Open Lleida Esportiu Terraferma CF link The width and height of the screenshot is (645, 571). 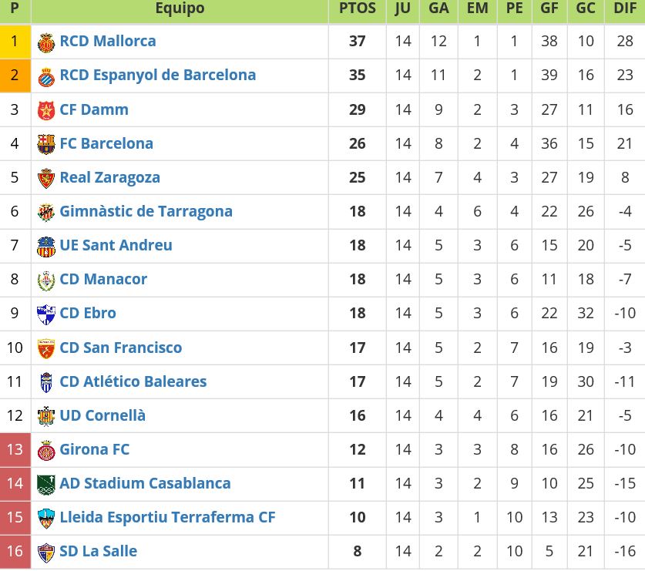[x=167, y=517]
